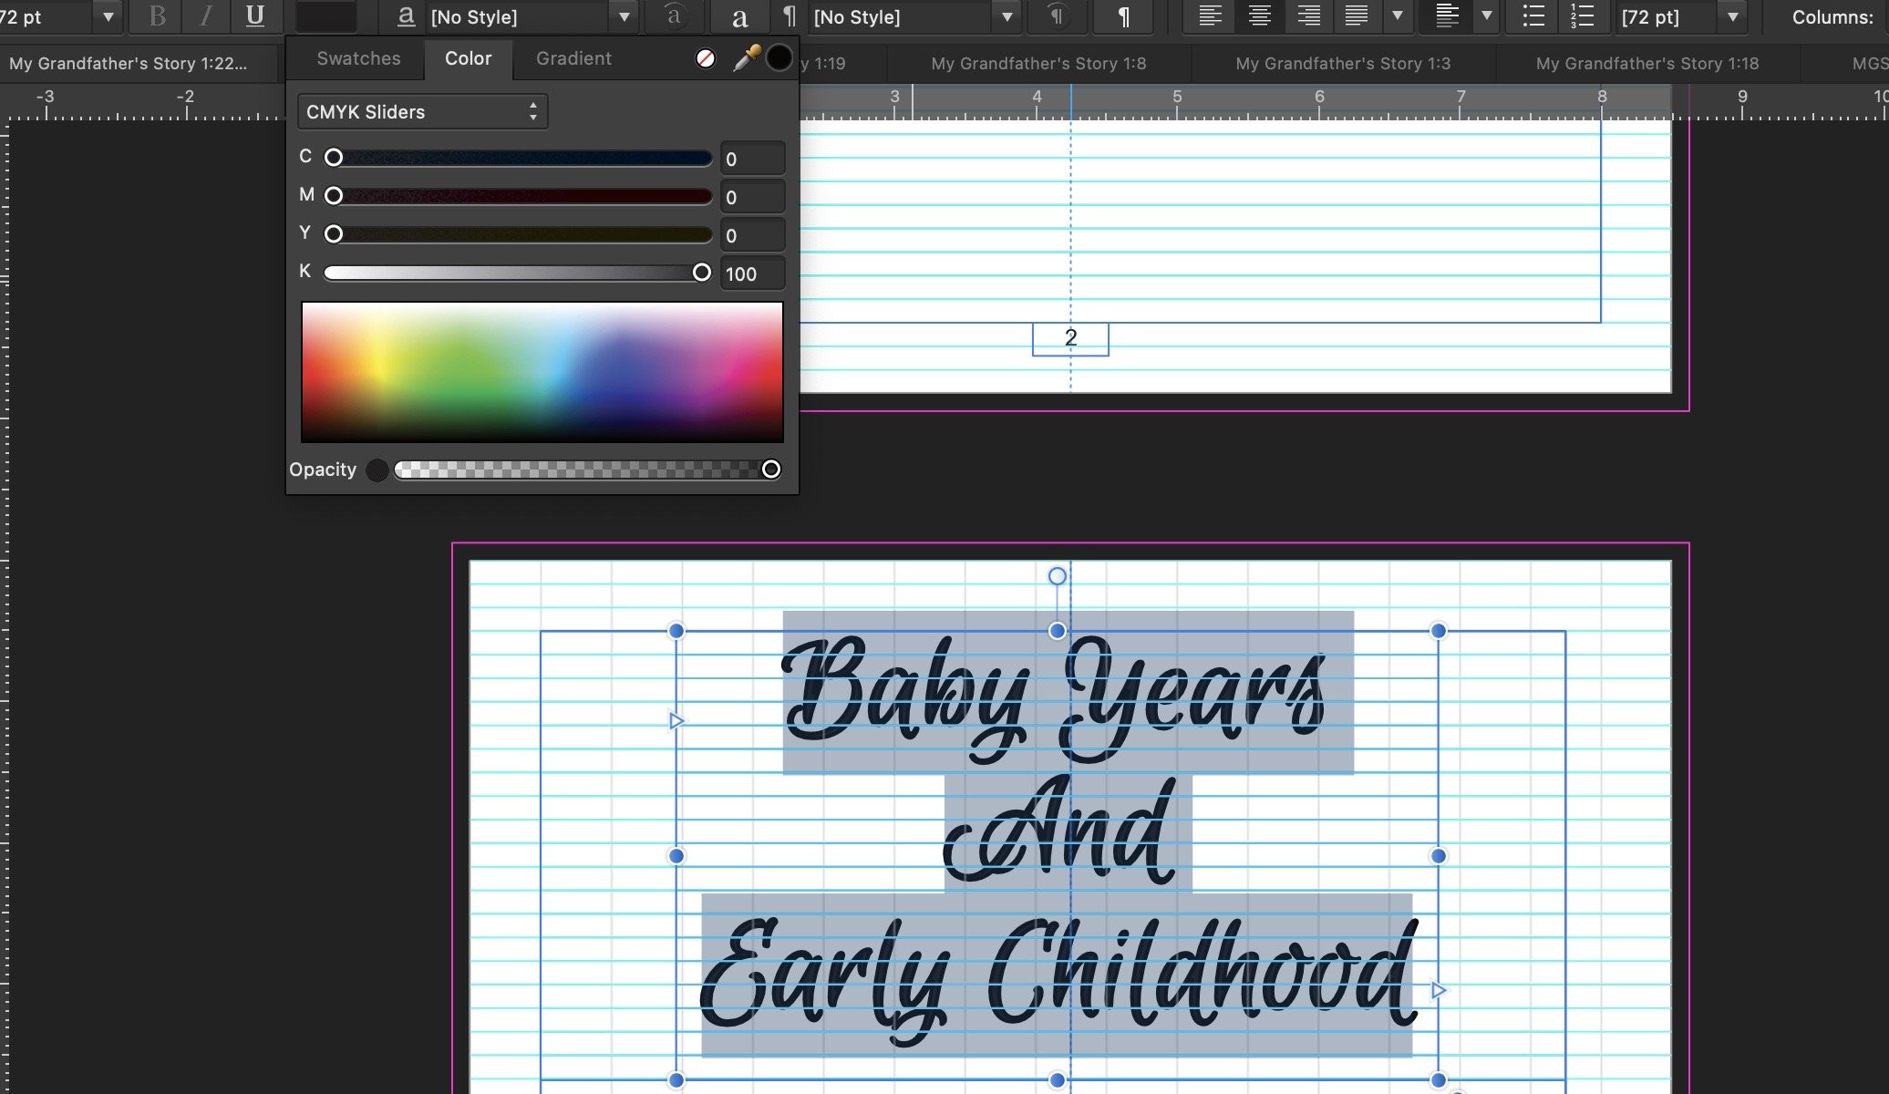Pick a color from the spectrum box
This screenshot has height=1094, width=1889.
542,372
